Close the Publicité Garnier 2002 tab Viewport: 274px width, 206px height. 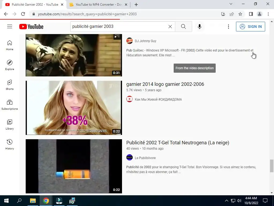(62, 5)
